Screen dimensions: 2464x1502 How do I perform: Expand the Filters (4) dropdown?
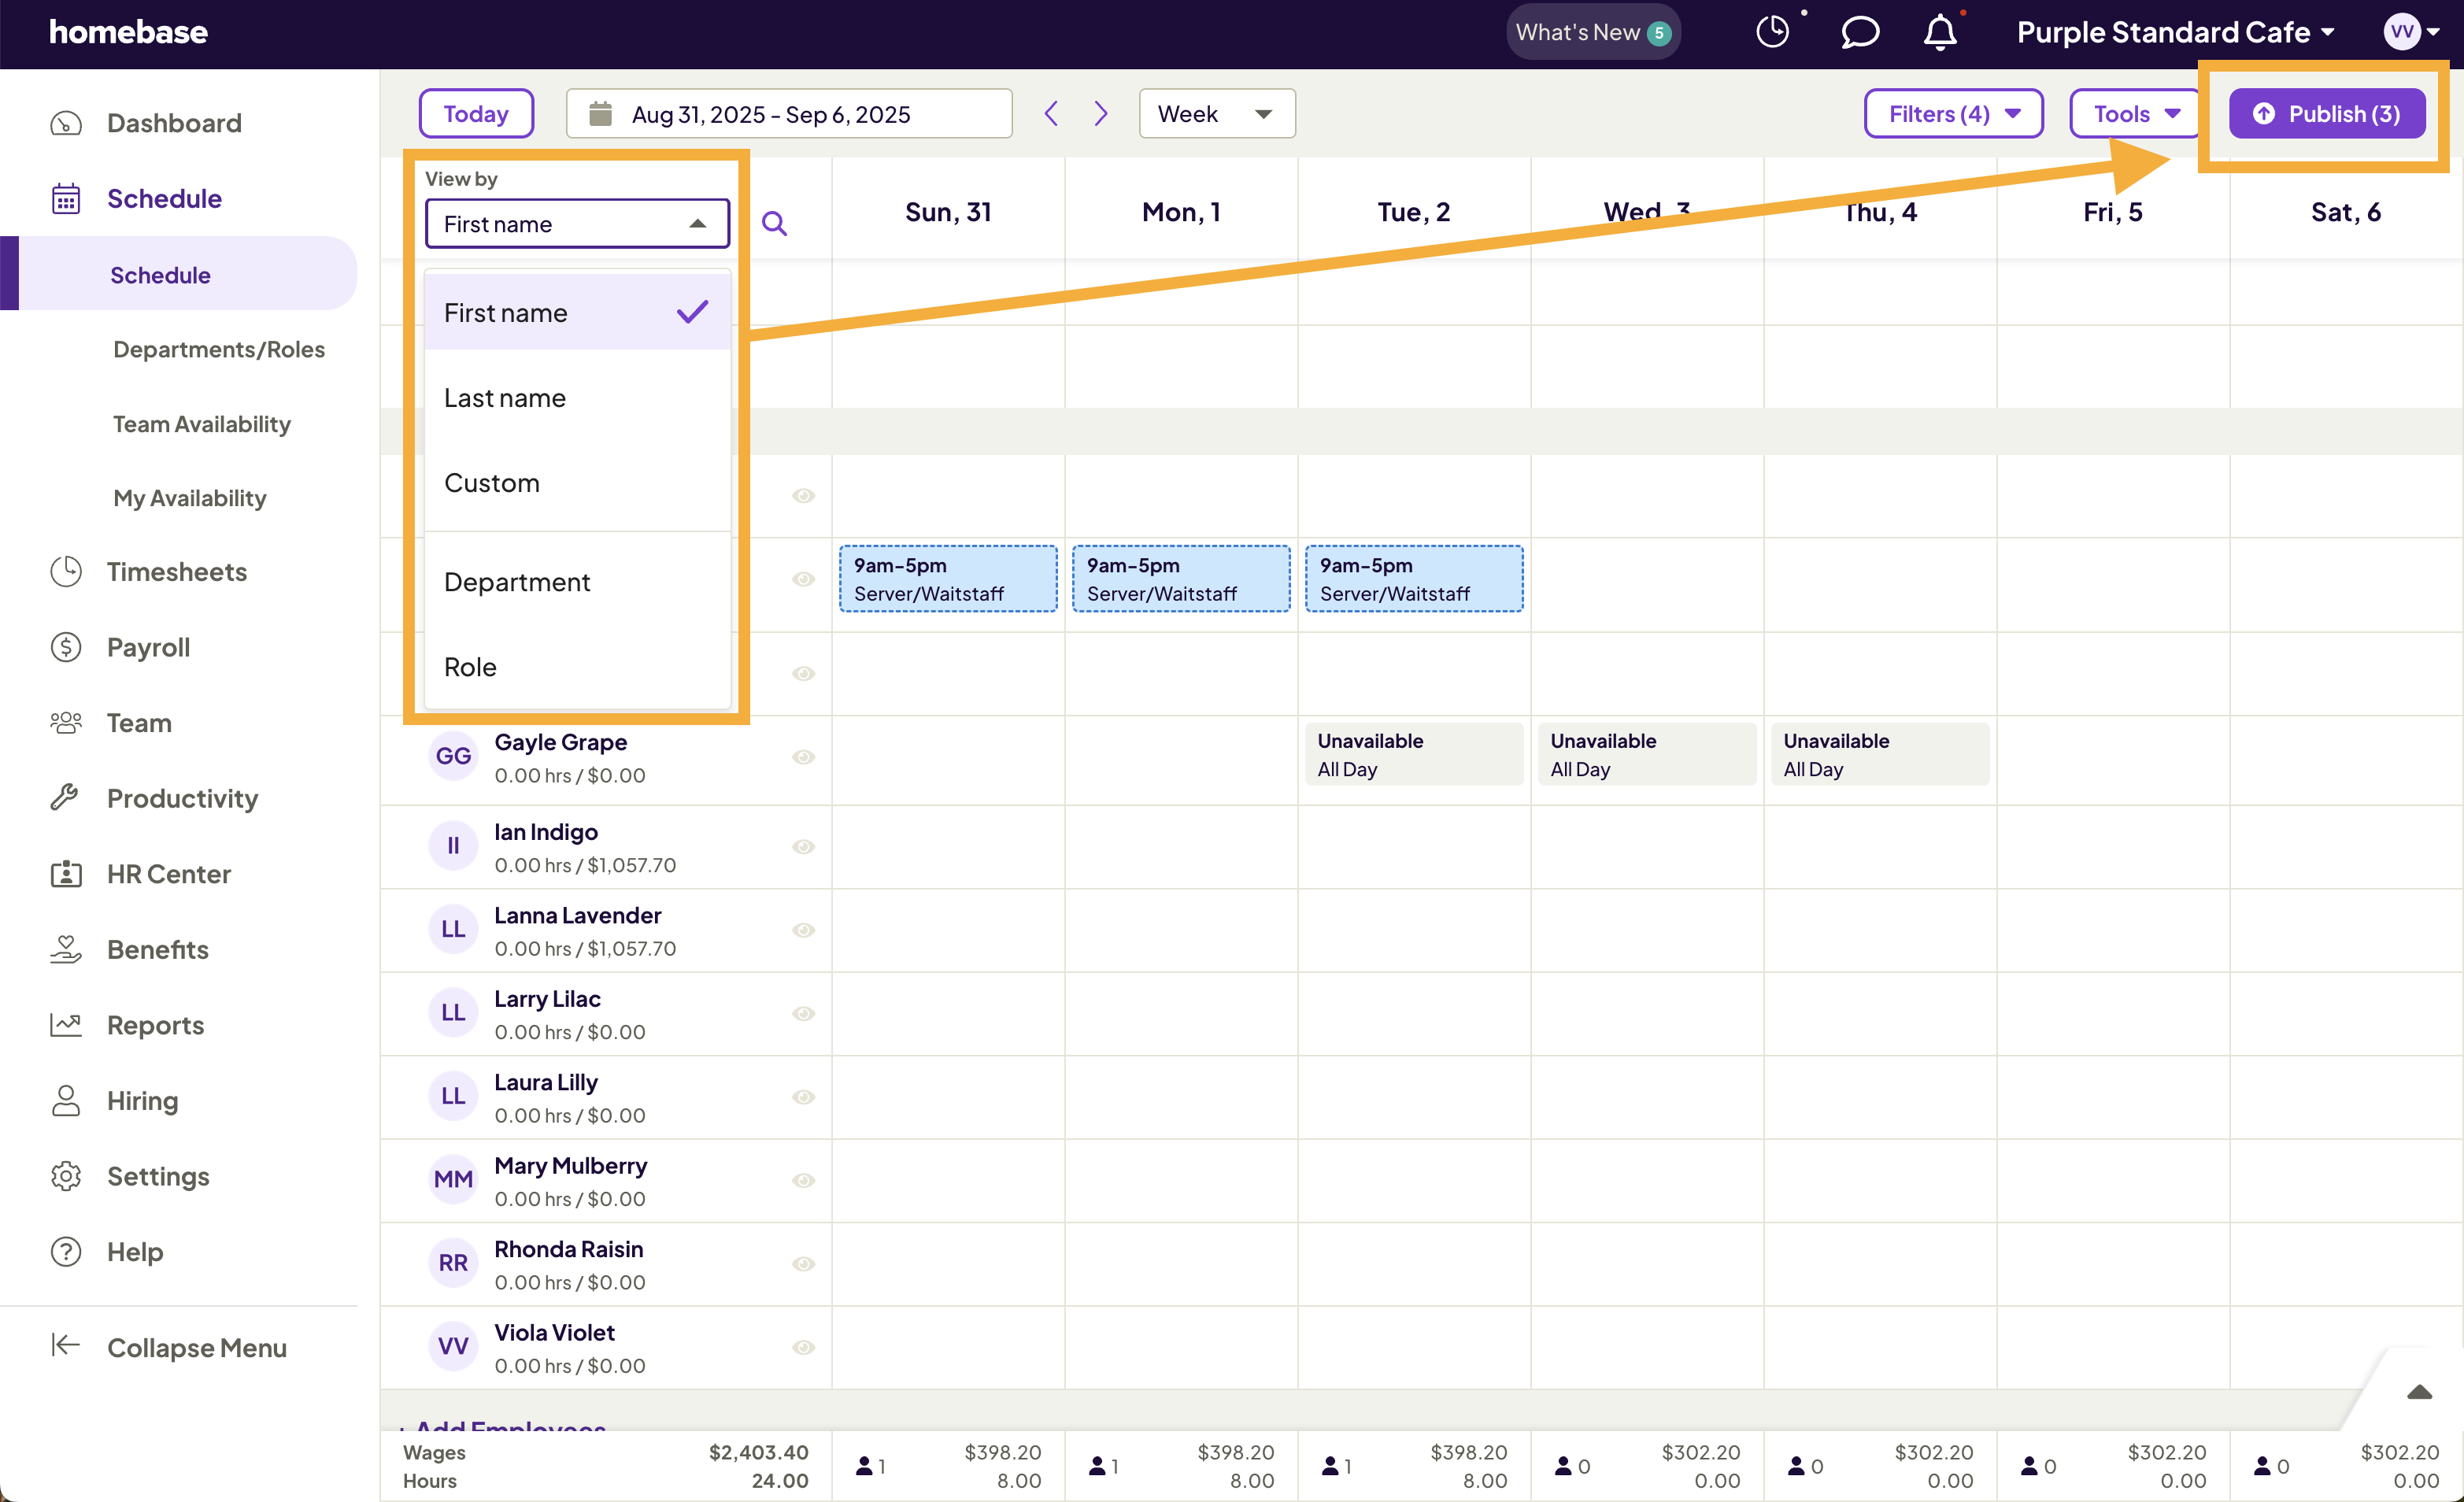(1953, 113)
